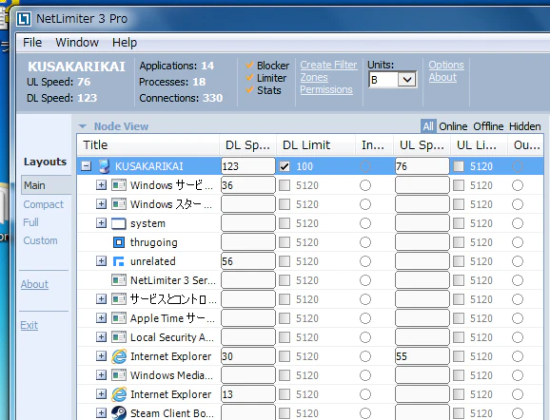Click the thrugoing row icon
Screen dimensions: 550x420
click(x=119, y=242)
